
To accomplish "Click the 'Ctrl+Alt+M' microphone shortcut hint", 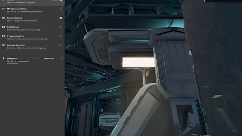I will [18, 62].
